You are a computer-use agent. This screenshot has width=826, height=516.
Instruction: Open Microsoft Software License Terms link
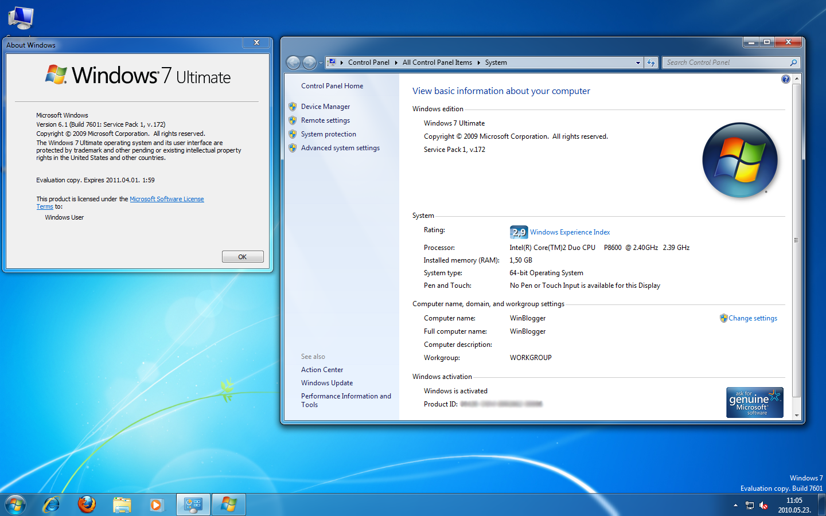[167, 199]
